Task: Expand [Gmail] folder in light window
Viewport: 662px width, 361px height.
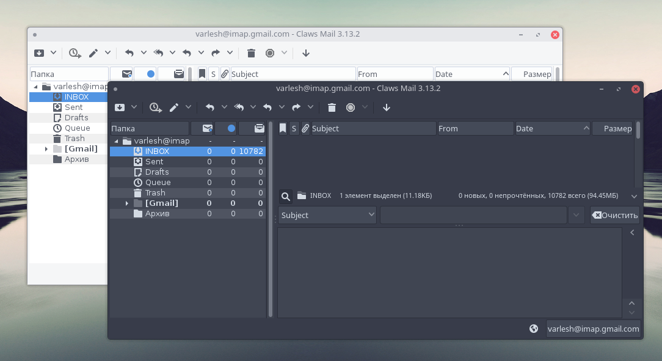Action: point(46,148)
